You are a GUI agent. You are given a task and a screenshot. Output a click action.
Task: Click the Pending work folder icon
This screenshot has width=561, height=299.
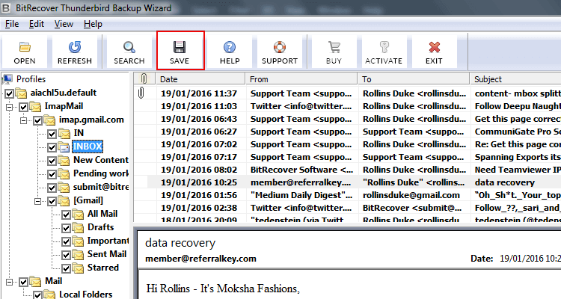tap(64, 173)
